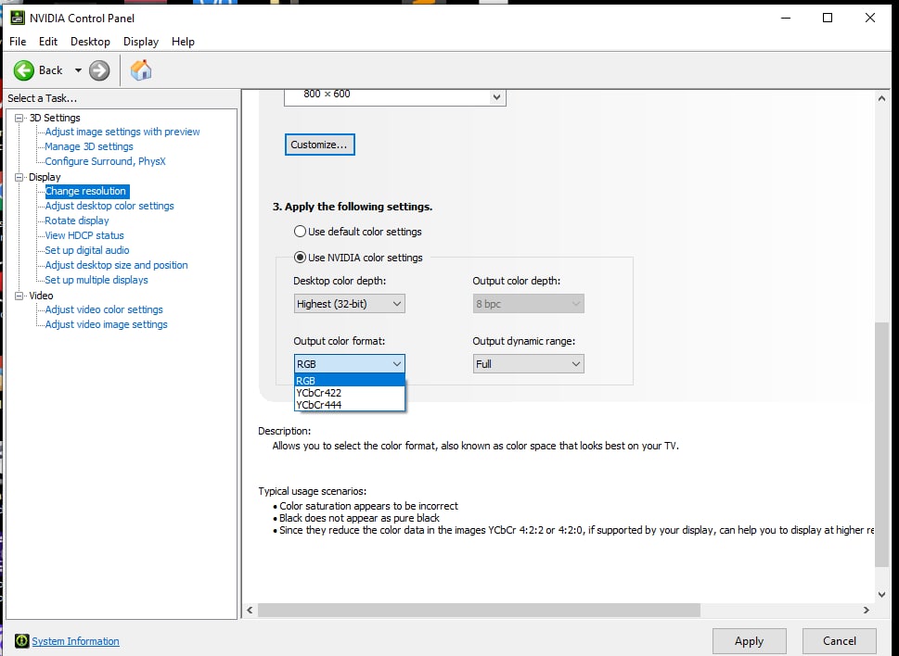Click the Apply button

(x=749, y=640)
